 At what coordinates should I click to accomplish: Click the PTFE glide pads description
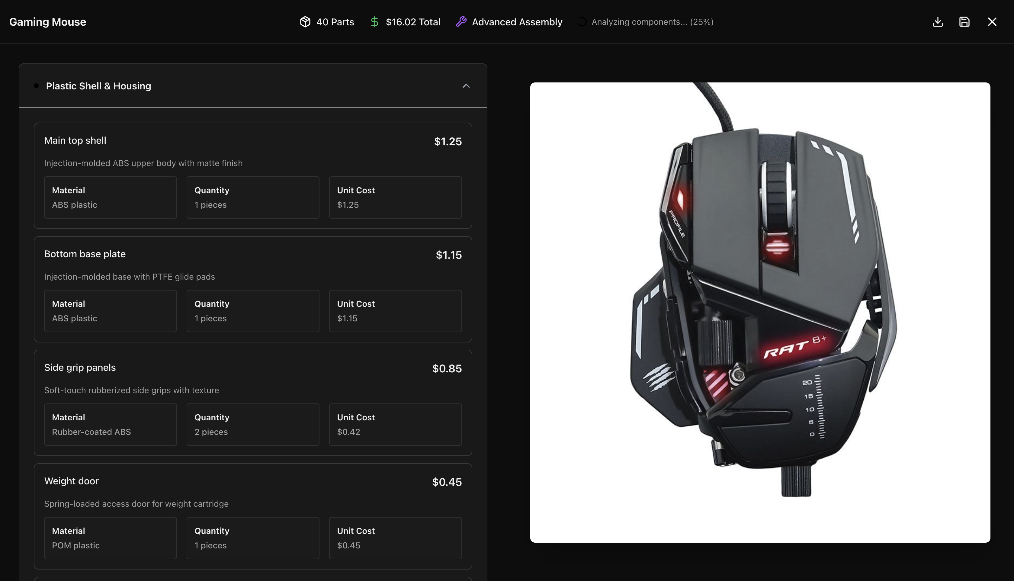coord(129,277)
